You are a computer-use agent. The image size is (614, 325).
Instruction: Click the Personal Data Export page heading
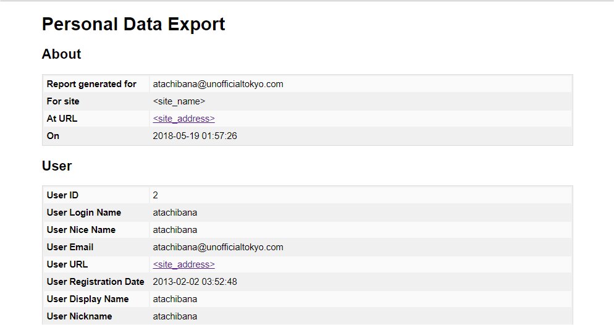tap(133, 25)
